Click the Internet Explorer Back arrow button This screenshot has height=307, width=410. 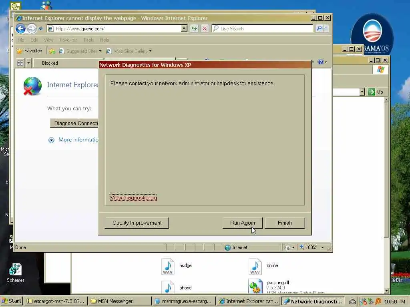pyautogui.click(x=21, y=28)
